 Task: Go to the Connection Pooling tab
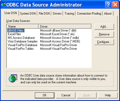point(89,14)
